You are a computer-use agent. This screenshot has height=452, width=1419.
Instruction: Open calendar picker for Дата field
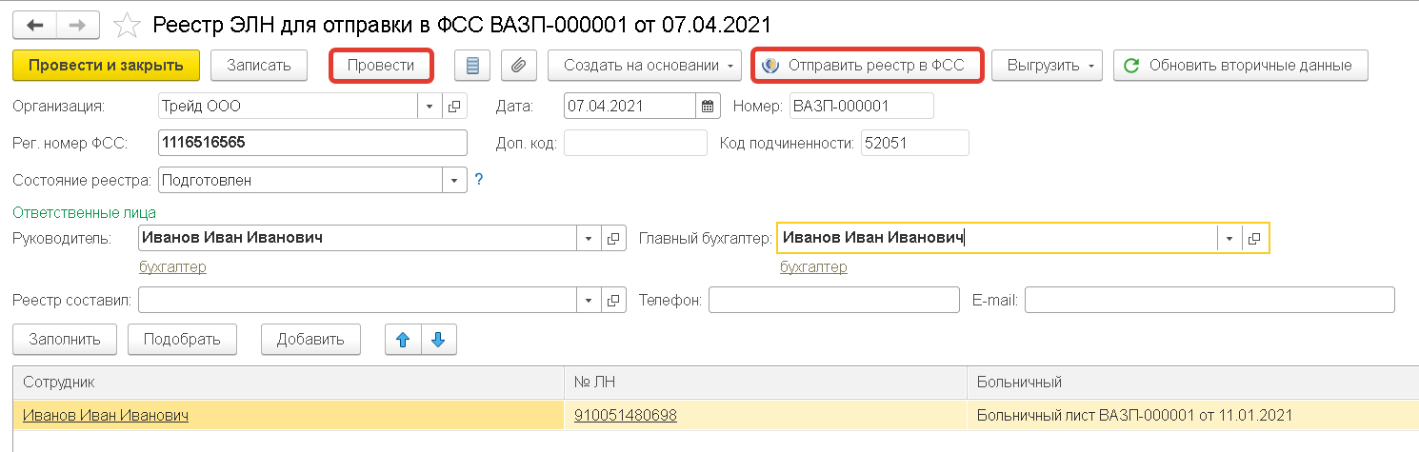coord(708,106)
